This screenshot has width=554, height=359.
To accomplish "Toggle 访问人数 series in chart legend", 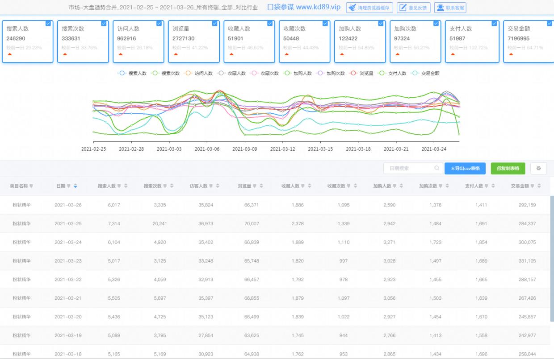I will [x=198, y=73].
